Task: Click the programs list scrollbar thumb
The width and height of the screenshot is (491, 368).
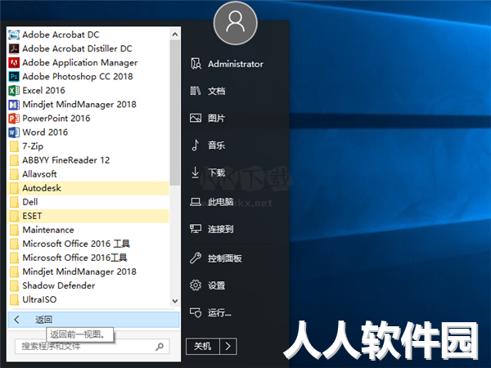Action: [175, 113]
